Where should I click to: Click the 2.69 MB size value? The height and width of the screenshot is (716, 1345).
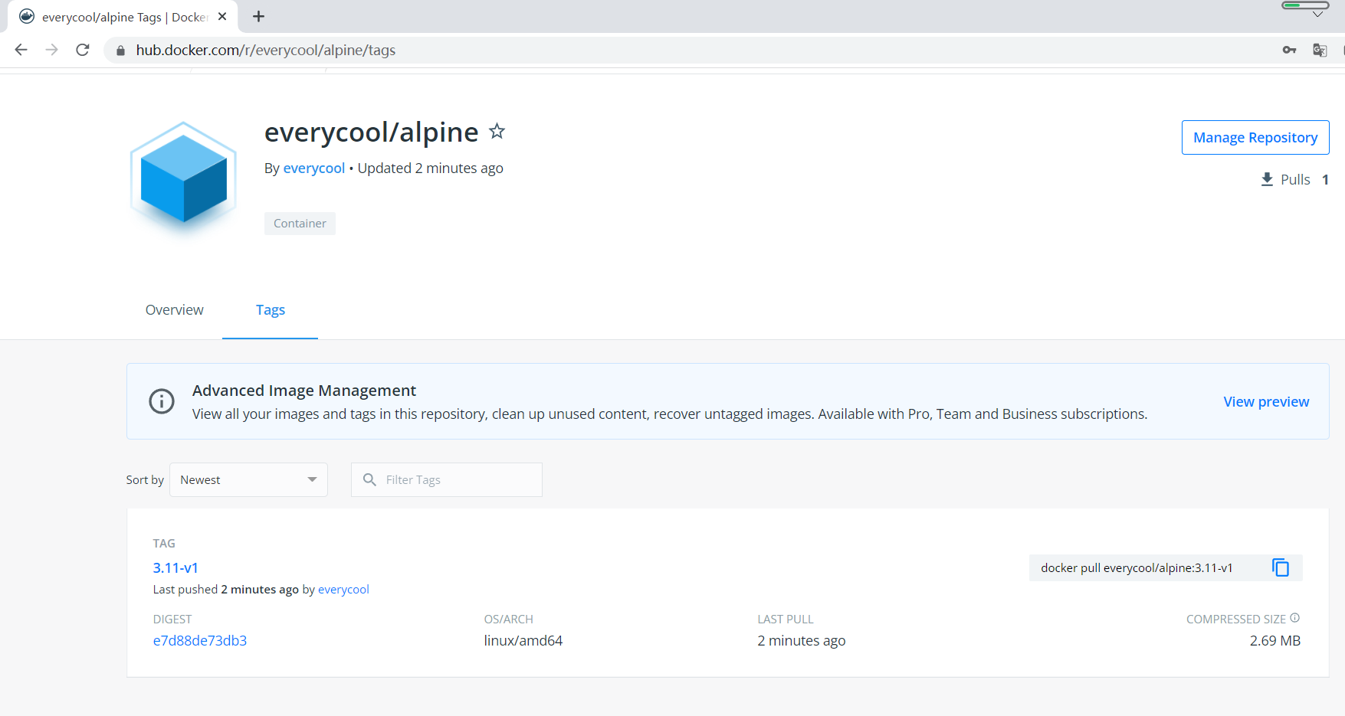(x=1275, y=640)
